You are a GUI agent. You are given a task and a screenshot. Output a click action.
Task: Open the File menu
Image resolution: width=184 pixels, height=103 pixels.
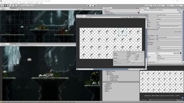tap(1, 3)
